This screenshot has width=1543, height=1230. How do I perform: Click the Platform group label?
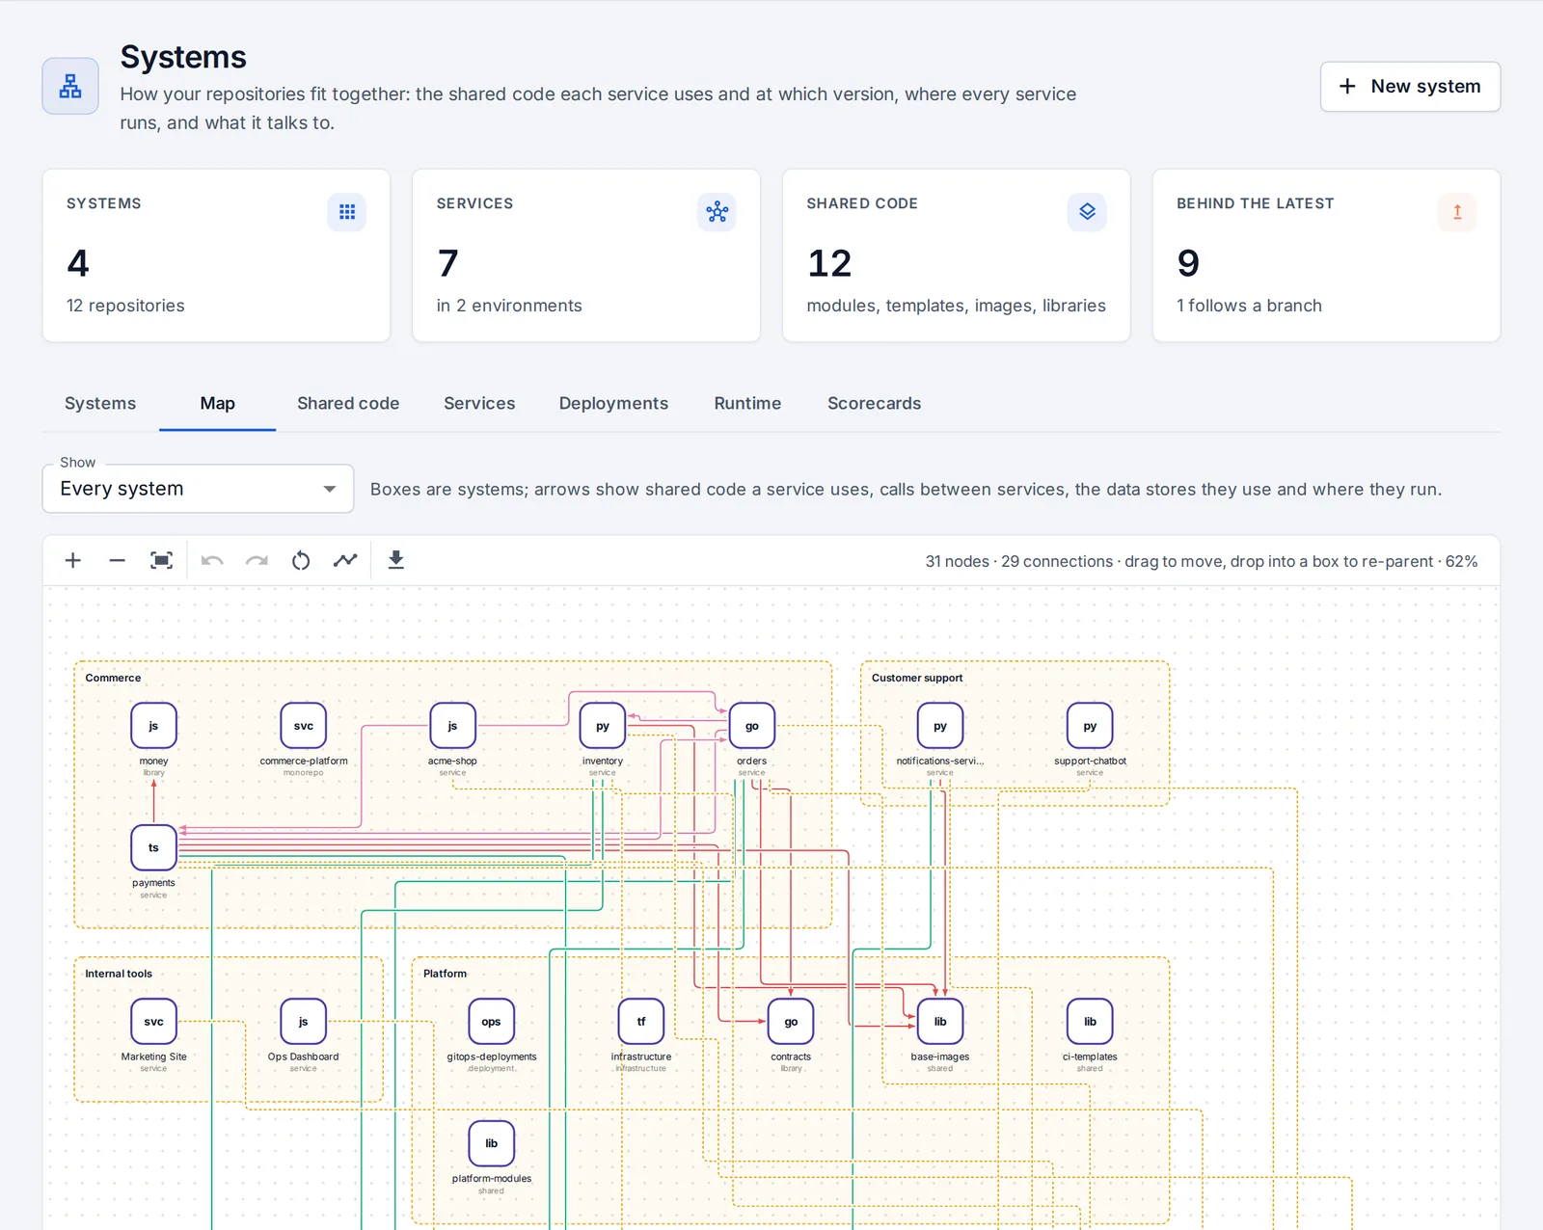coord(445,974)
